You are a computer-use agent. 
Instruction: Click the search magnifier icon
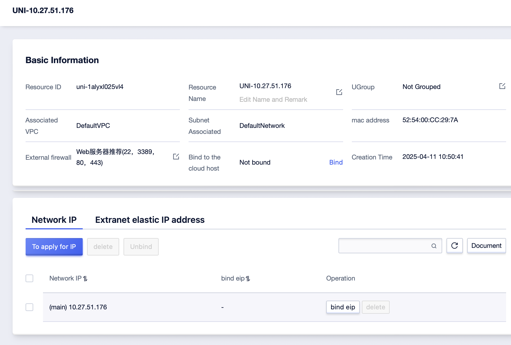[434, 246]
